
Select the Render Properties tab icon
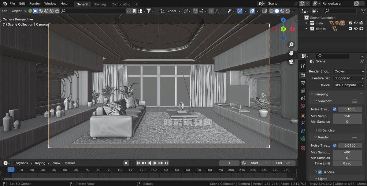click(303, 75)
